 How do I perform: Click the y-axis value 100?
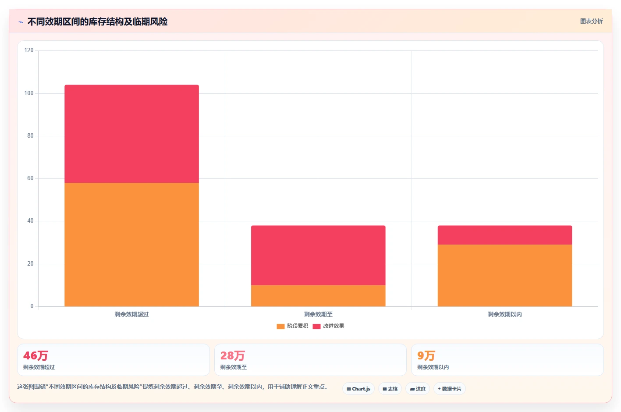coord(29,93)
